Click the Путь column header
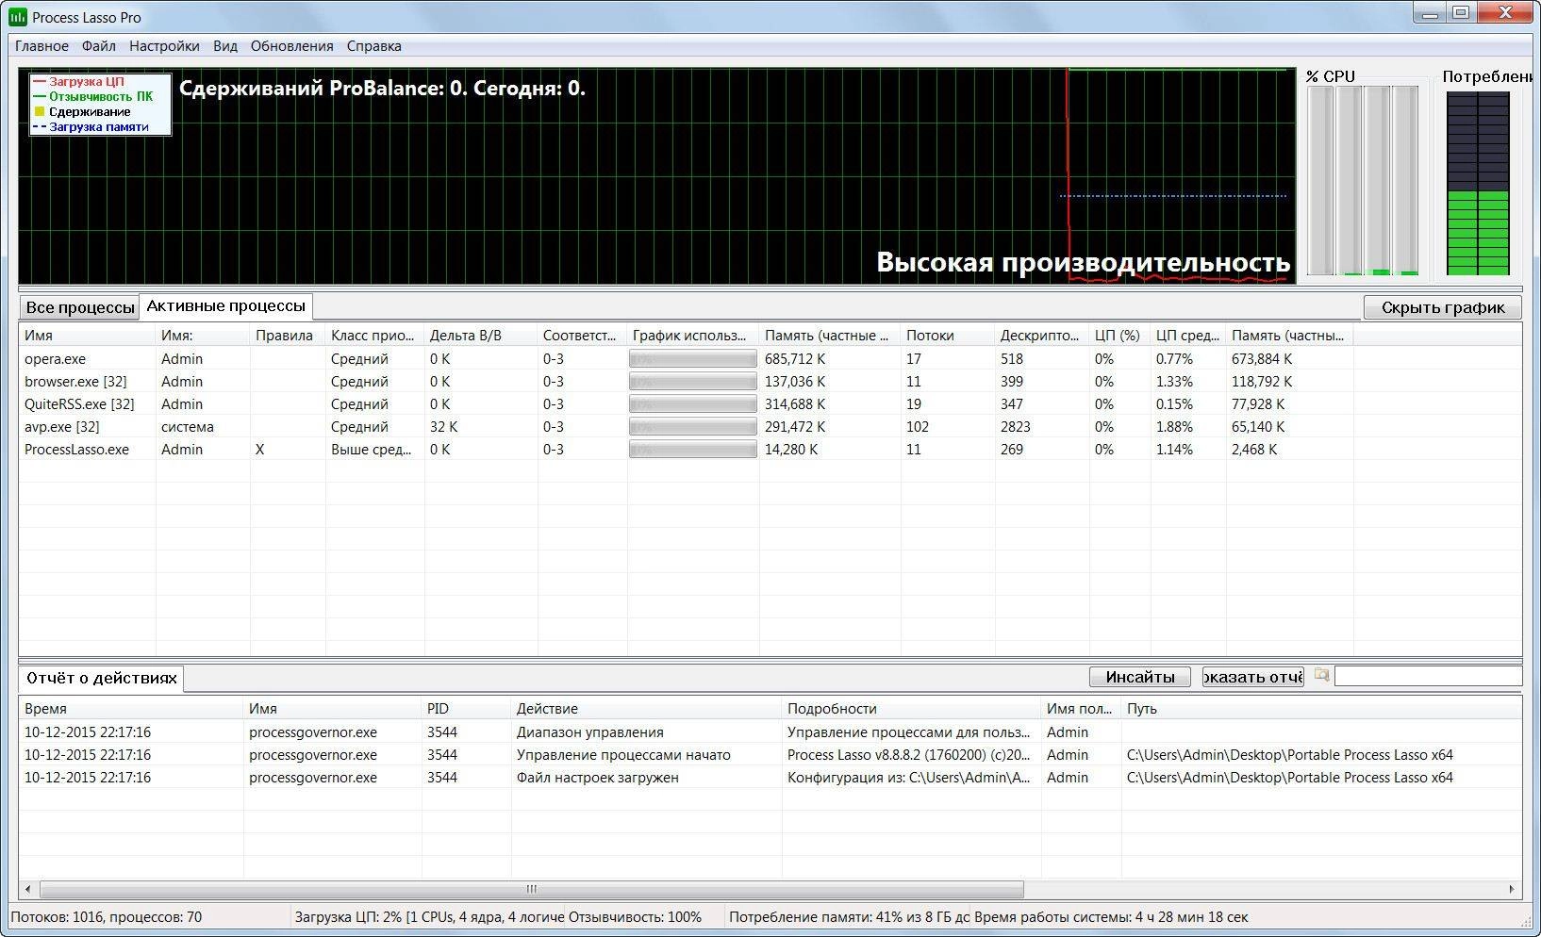 1320,708
